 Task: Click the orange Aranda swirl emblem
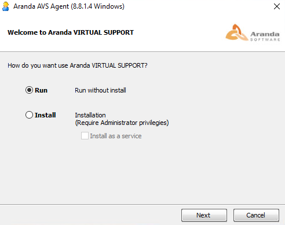pyautogui.click(x=237, y=32)
